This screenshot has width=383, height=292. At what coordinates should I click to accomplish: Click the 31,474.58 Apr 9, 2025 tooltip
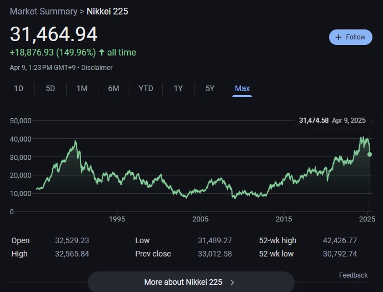coord(332,120)
